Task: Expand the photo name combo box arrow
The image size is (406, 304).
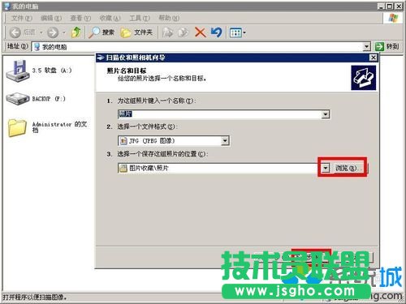Action: (326, 114)
